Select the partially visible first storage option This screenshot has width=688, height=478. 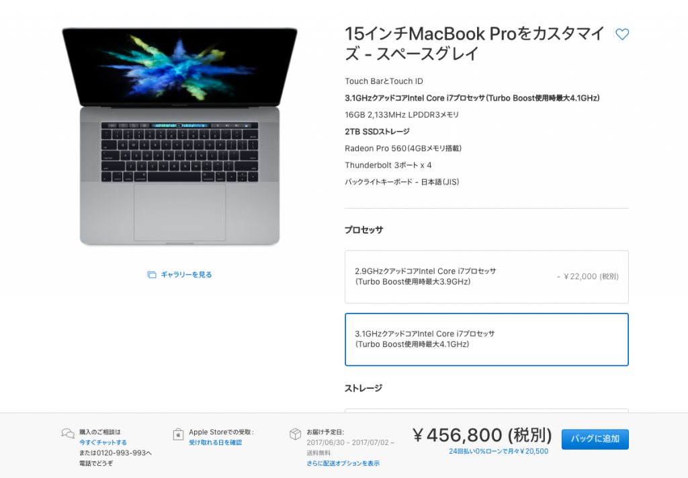[486, 410]
